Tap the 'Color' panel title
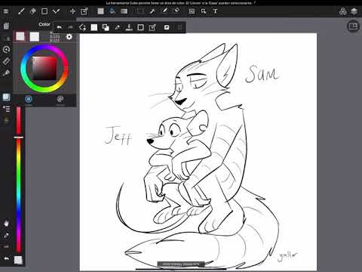362x272 pixels. (x=44, y=24)
